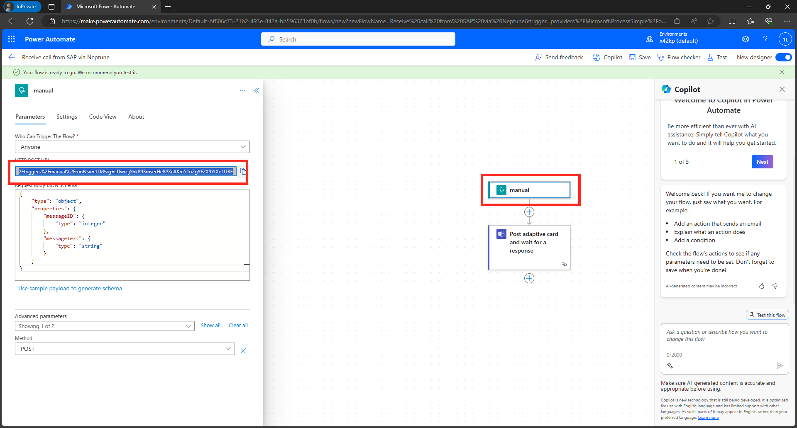797x428 pixels.
Task: Open Browser essentials heart icon
Action: pyautogui.click(x=769, y=21)
